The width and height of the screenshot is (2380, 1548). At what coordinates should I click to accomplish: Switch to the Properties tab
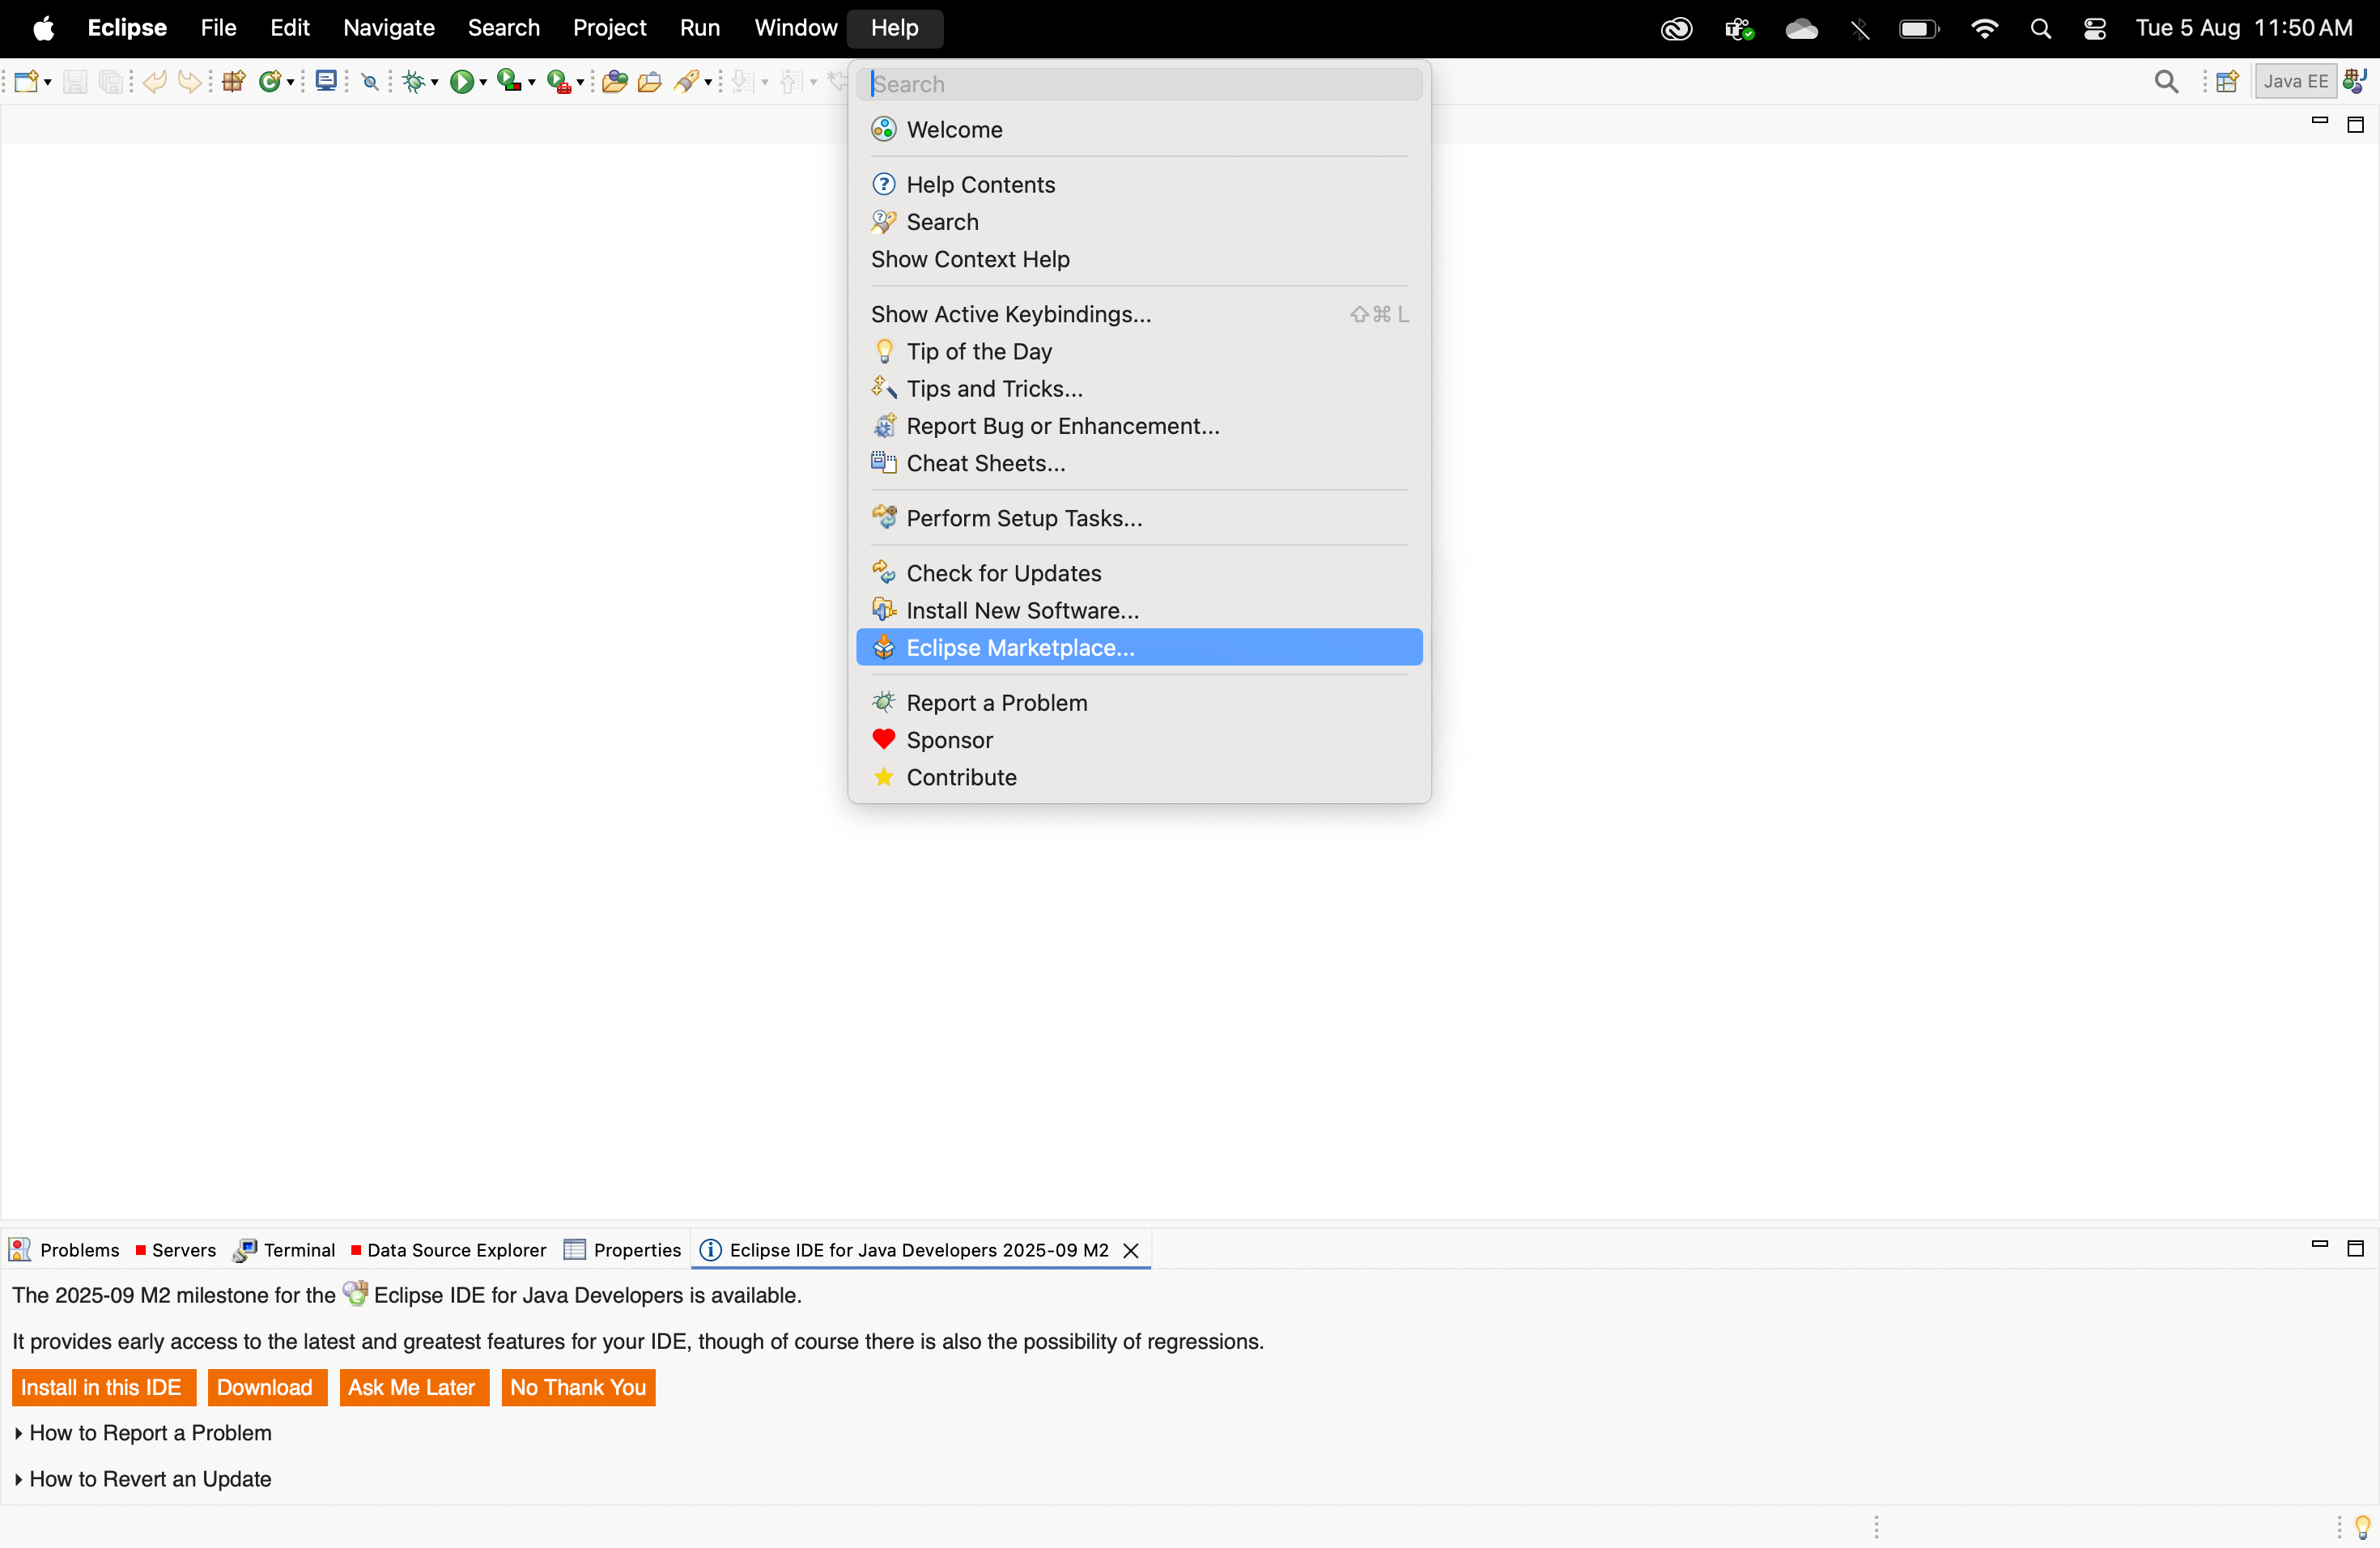pos(623,1250)
